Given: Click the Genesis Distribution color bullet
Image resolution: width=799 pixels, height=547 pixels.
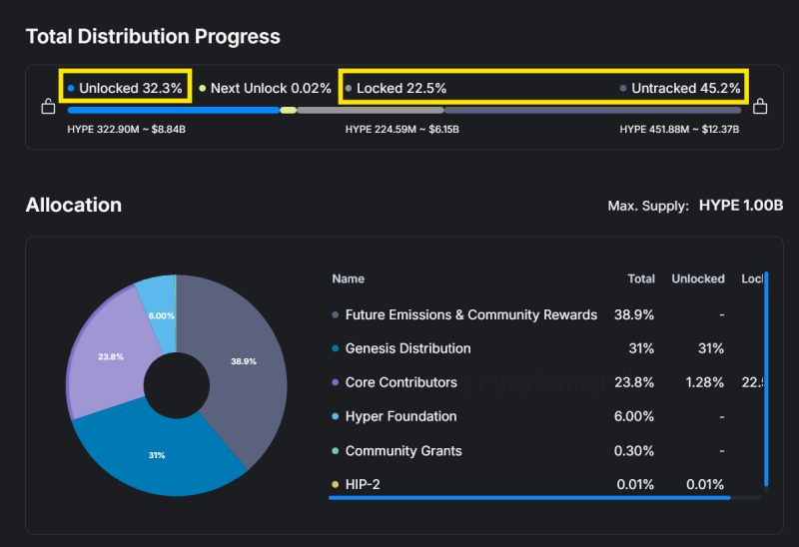Looking at the screenshot, I should point(336,349).
